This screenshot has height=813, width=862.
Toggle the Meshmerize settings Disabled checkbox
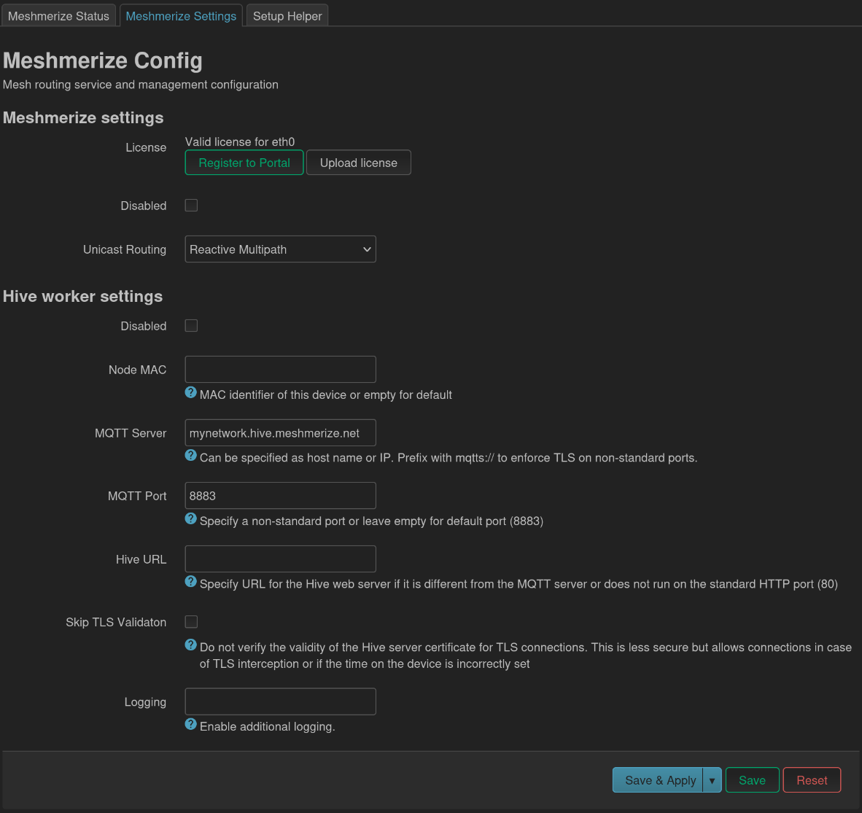[191, 206]
